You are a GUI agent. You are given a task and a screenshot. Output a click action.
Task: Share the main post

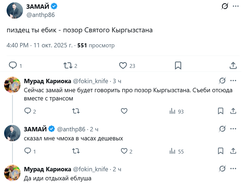point(233,65)
